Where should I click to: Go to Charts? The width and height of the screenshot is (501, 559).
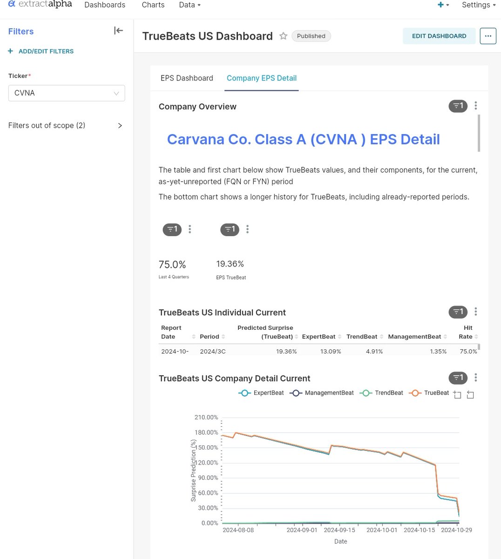(153, 5)
